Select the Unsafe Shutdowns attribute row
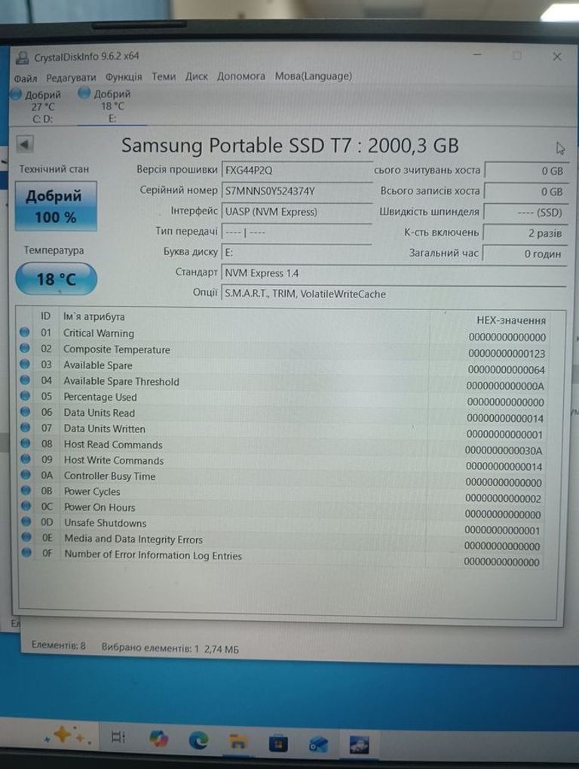This screenshot has height=769, width=579. [283, 525]
